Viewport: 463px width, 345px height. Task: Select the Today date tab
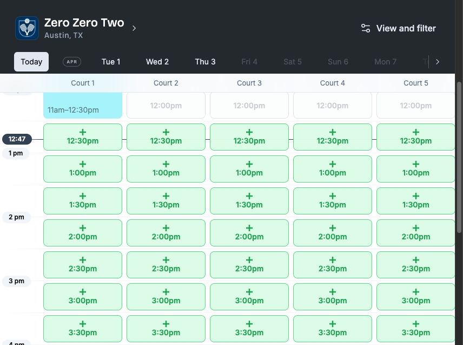point(31,62)
